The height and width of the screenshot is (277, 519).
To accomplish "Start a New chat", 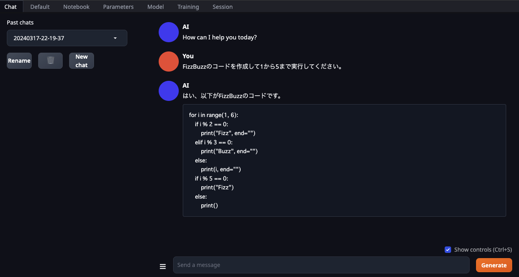I will click(82, 61).
